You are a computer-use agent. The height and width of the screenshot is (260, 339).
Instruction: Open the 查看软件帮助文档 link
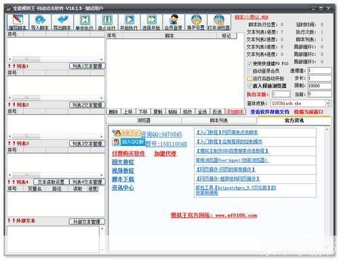pos(270,111)
